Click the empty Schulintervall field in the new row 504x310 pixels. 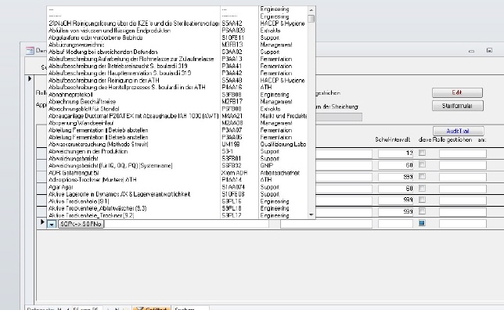tap(395, 223)
